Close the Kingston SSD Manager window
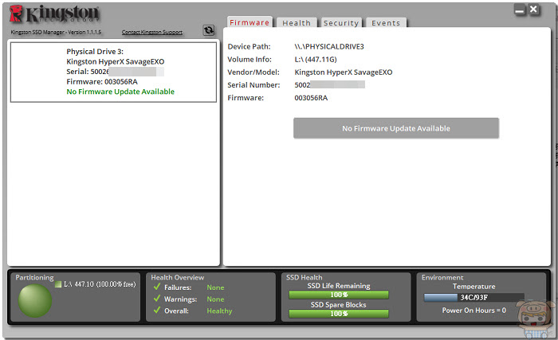The width and height of the screenshot is (558, 340). pos(533,10)
